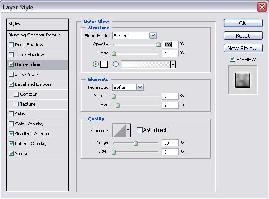Click the Noise slider handle
Viewport: 269px width, 199px height.
[113, 53]
